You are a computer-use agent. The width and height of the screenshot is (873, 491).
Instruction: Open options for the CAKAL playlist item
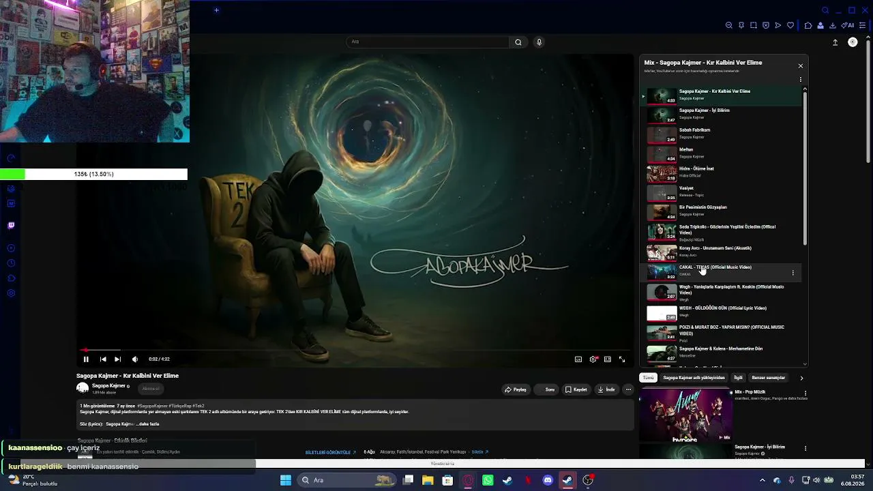(x=793, y=273)
